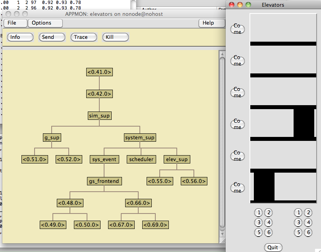Click floor 5 in left elevator panel
The width and height of the screenshot is (321, 252).
(x=259, y=233)
